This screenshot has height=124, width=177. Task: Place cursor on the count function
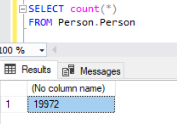coord(85,9)
